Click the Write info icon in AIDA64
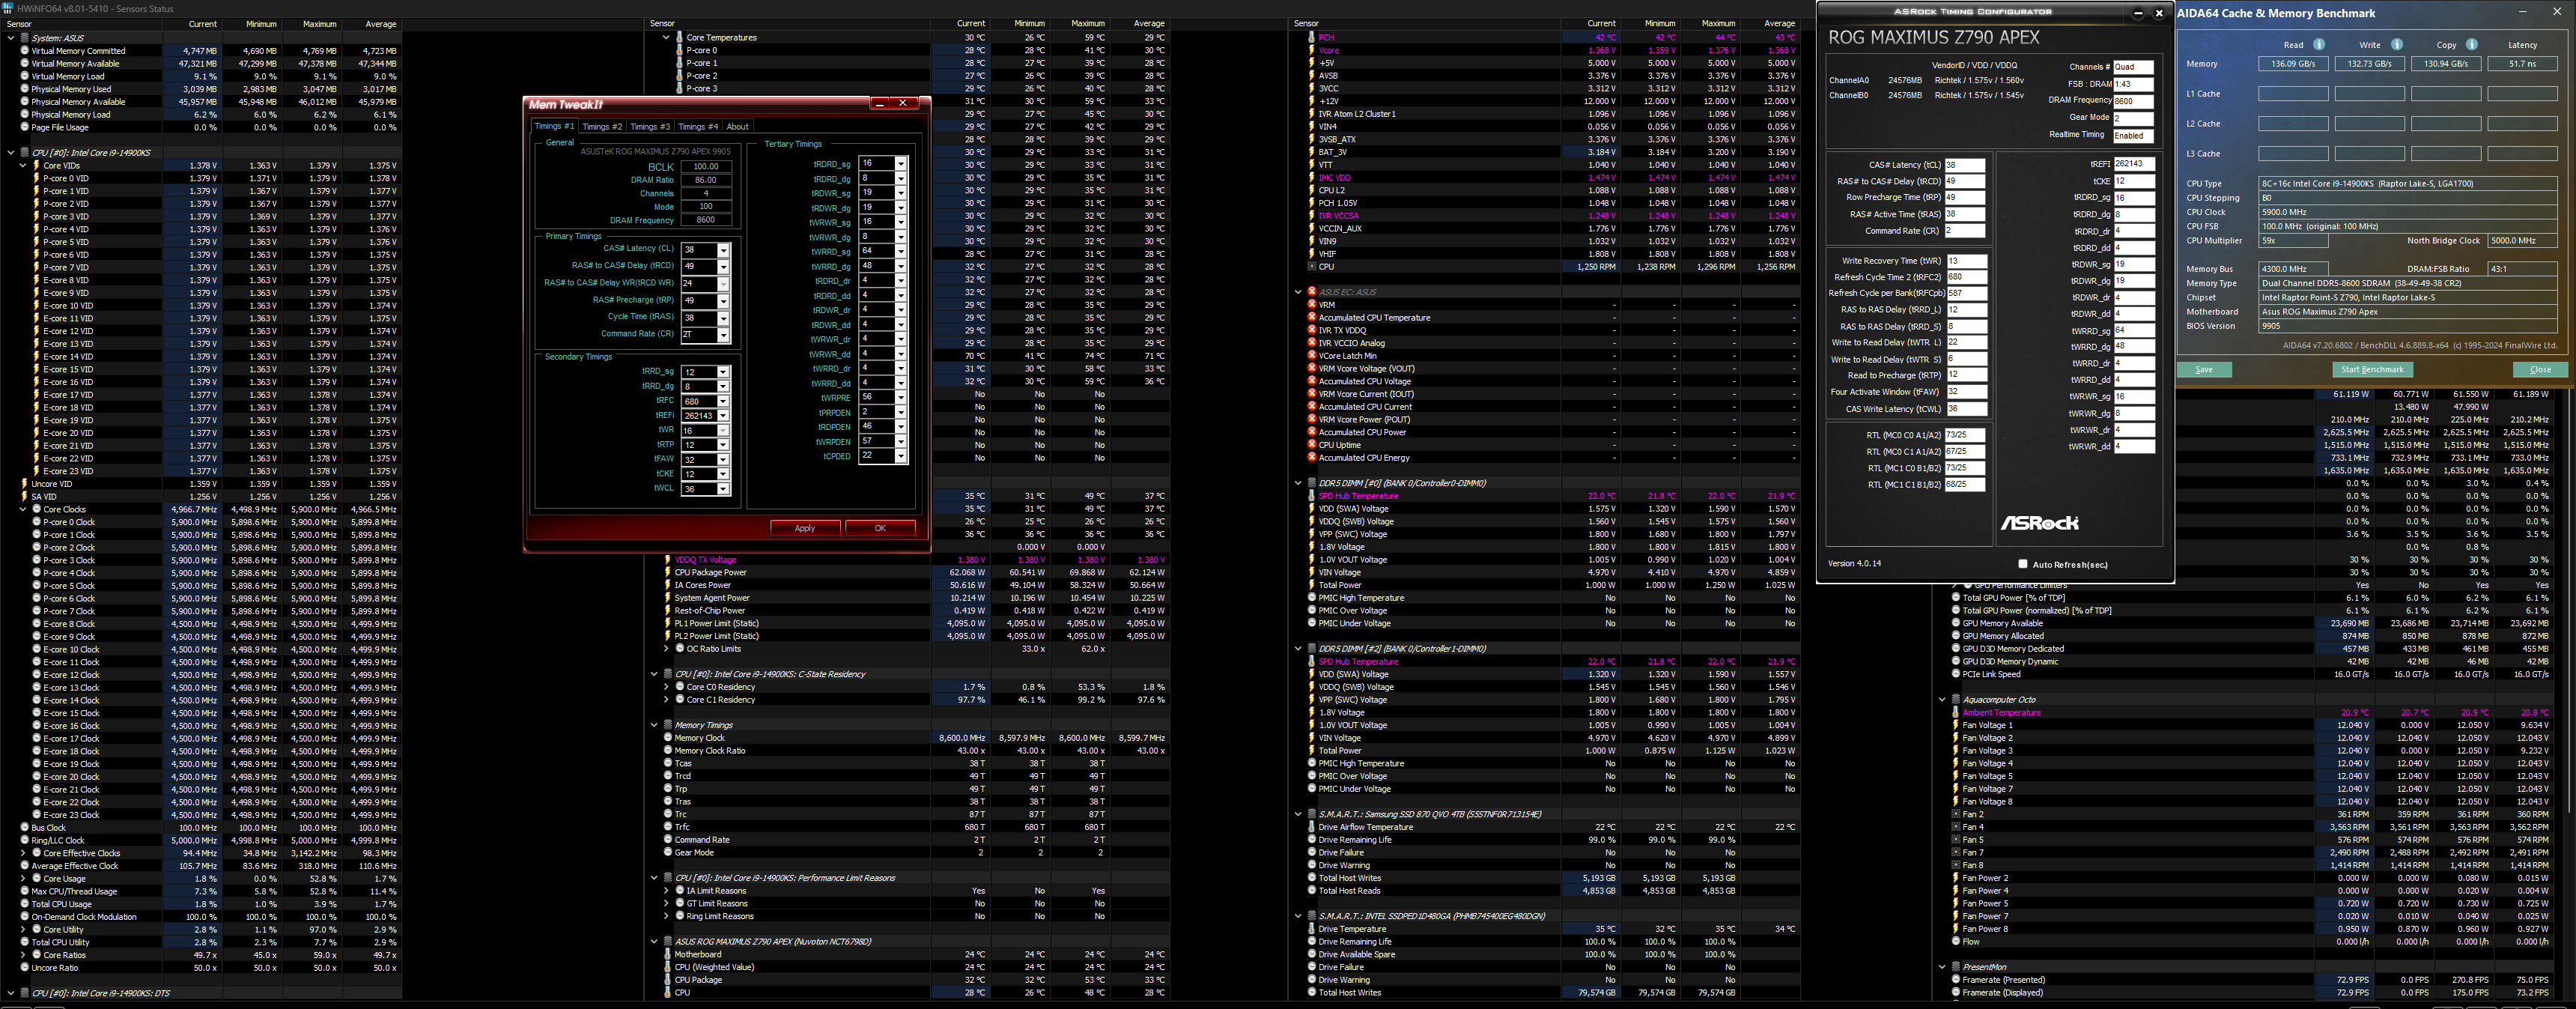 (2396, 44)
